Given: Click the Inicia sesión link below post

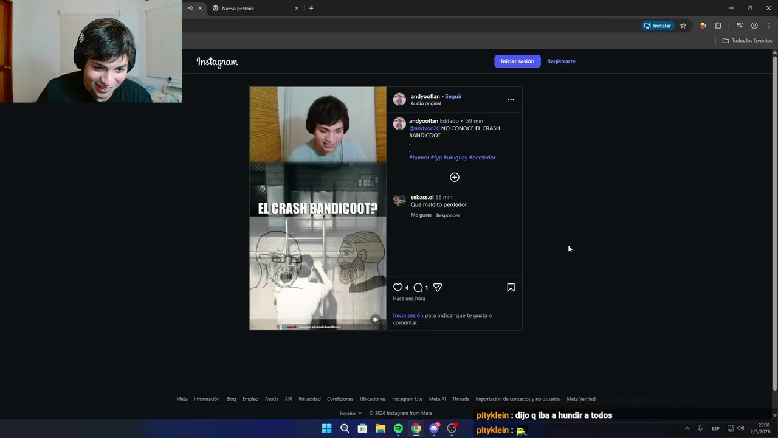Looking at the screenshot, I should [x=408, y=315].
